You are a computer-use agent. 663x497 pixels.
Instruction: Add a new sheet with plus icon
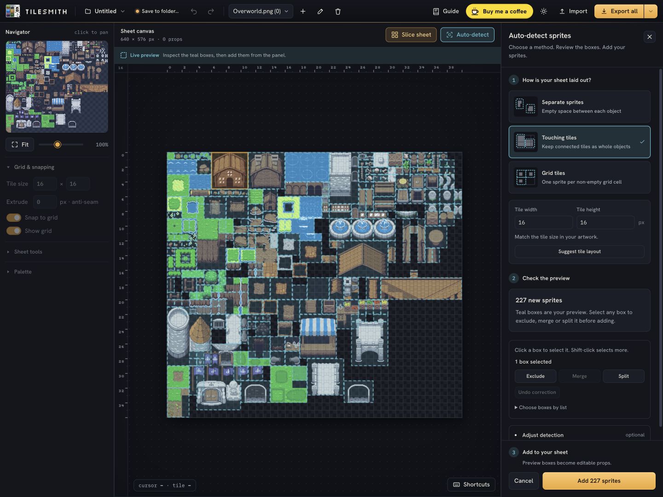tap(303, 11)
